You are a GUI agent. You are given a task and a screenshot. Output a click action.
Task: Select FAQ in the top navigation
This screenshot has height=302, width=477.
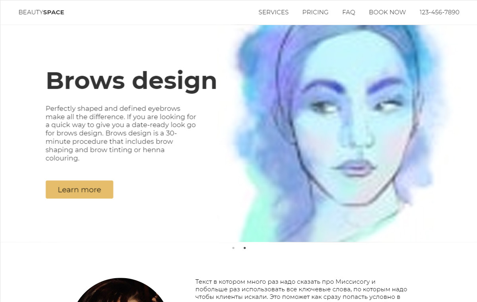[x=349, y=12]
